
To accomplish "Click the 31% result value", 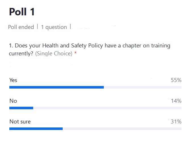I will (176, 121).
